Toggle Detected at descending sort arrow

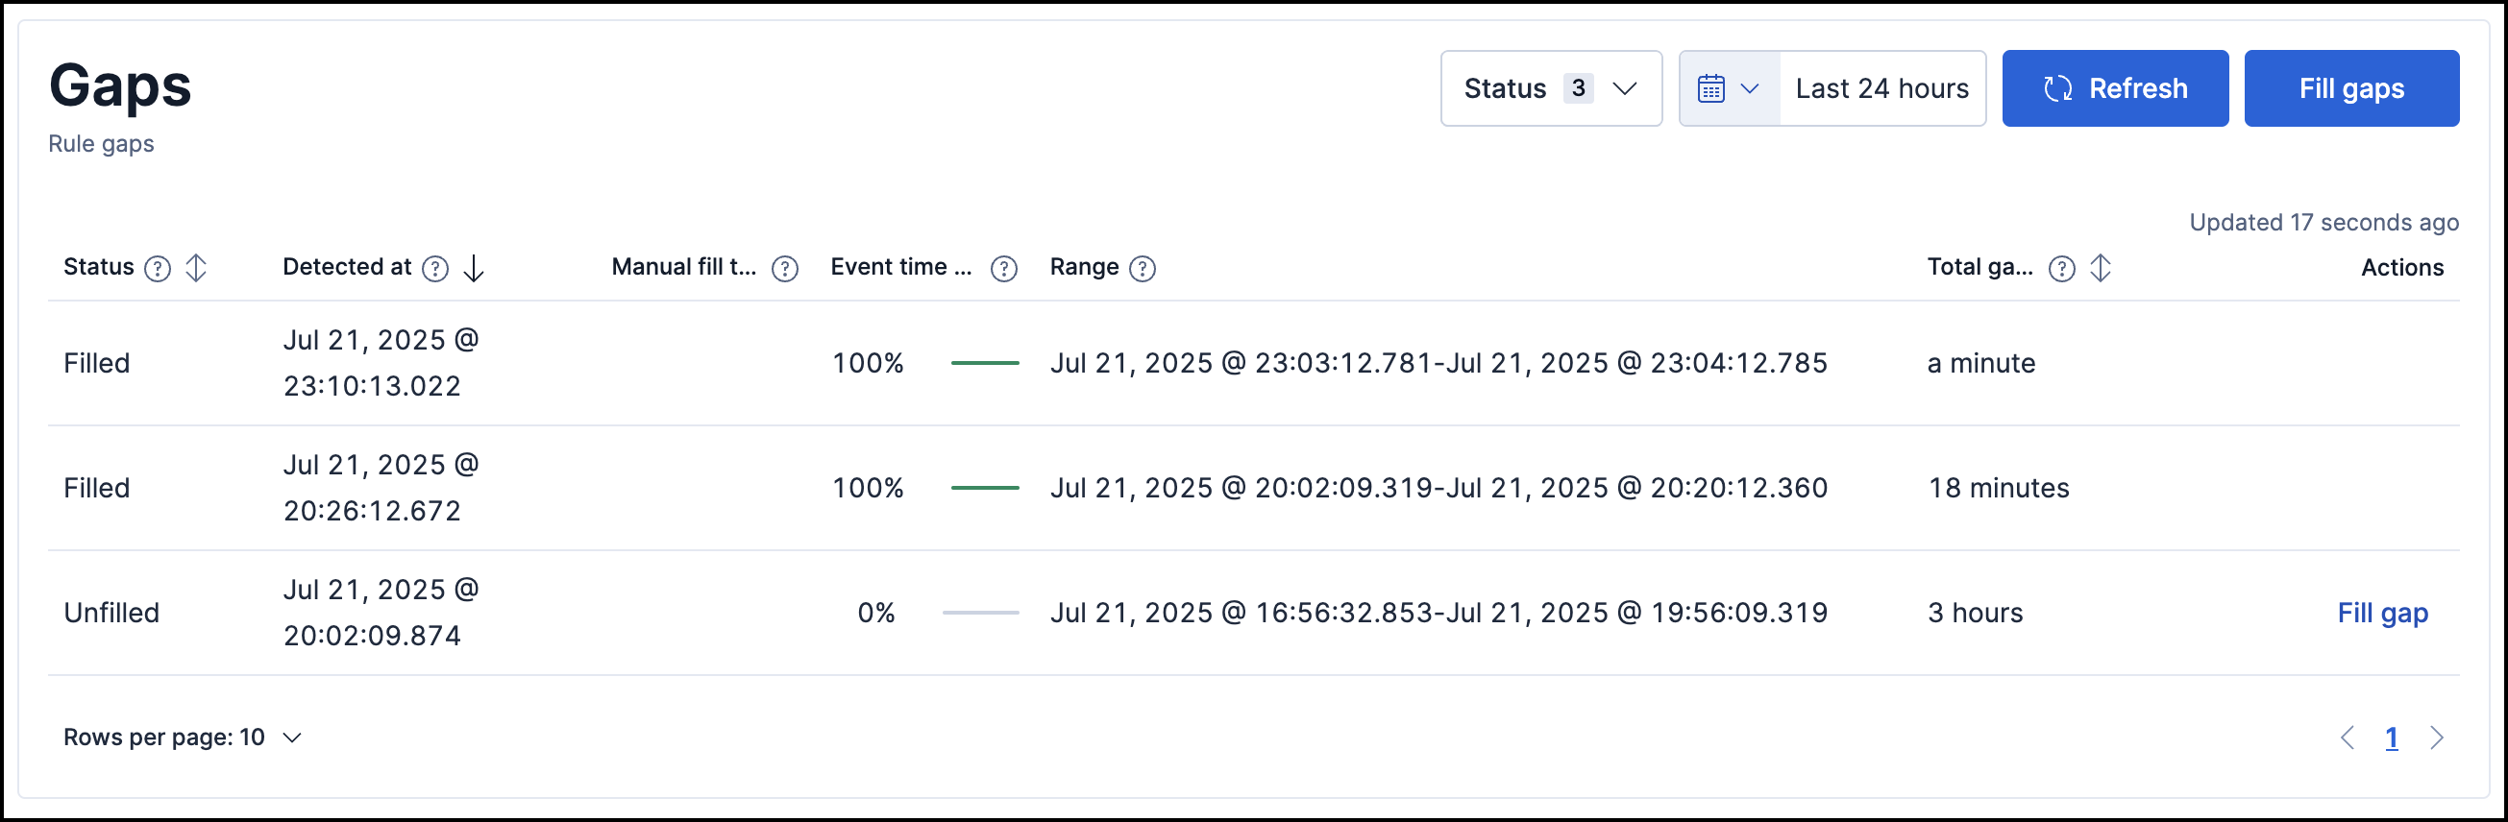pyautogui.click(x=473, y=269)
